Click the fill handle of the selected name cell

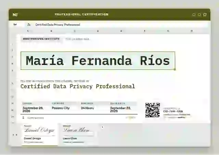point(175,69)
